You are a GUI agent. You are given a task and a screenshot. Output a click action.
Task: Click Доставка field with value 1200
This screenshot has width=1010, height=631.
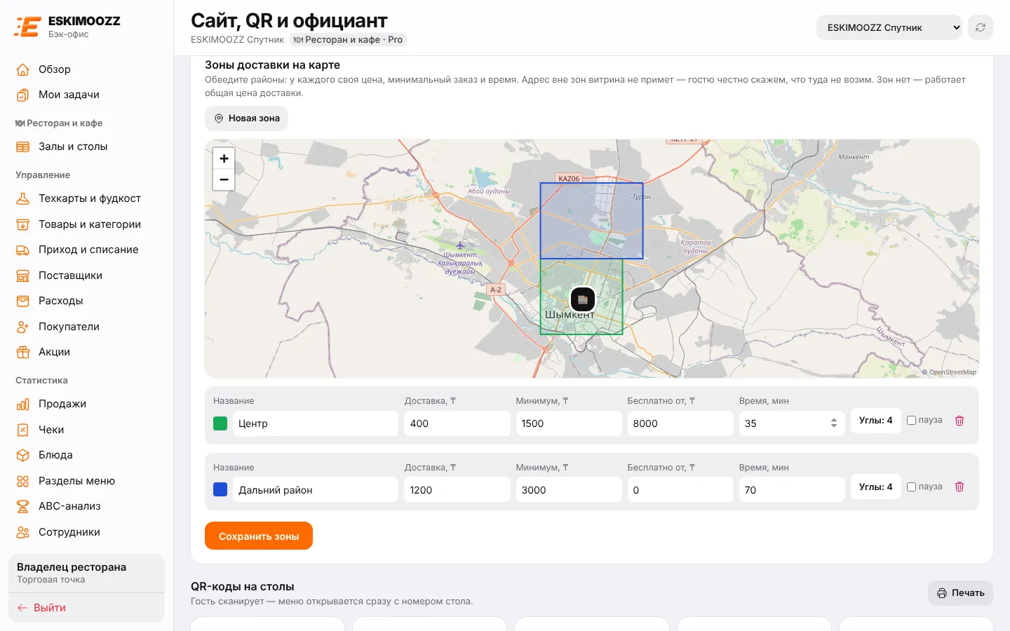[x=457, y=490]
